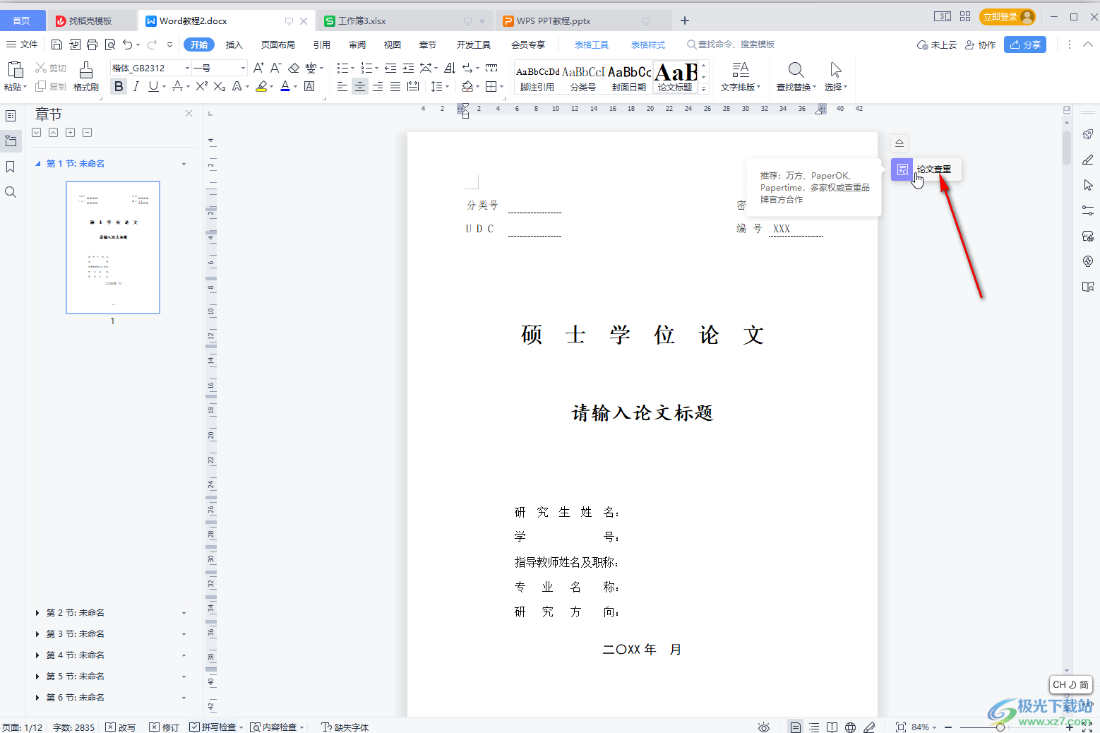The width and height of the screenshot is (1100, 733).
Task: Click 缺失字体 in status bar
Action: click(x=345, y=727)
